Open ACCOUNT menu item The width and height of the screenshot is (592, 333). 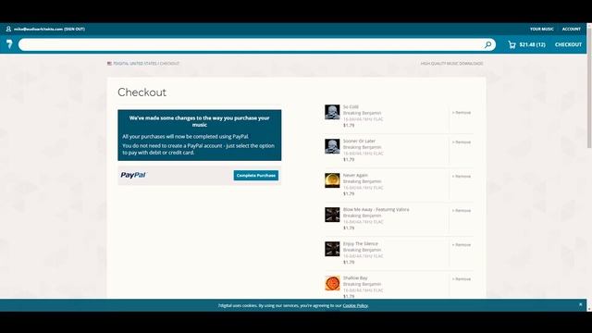tap(572, 29)
